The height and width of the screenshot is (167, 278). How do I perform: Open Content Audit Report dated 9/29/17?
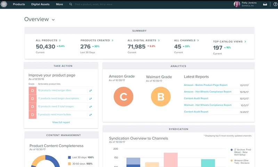pos(196,112)
